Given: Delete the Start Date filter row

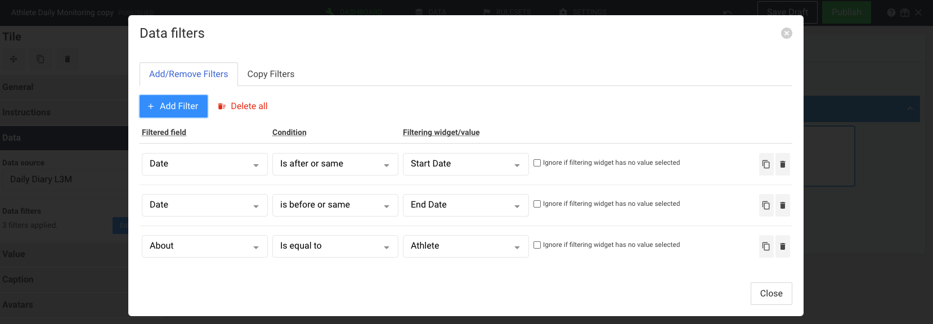Looking at the screenshot, I should coord(783,164).
